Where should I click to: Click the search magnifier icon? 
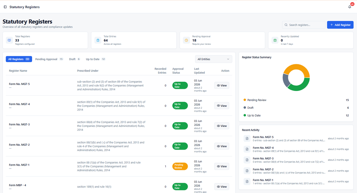click(x=286, y=25)
